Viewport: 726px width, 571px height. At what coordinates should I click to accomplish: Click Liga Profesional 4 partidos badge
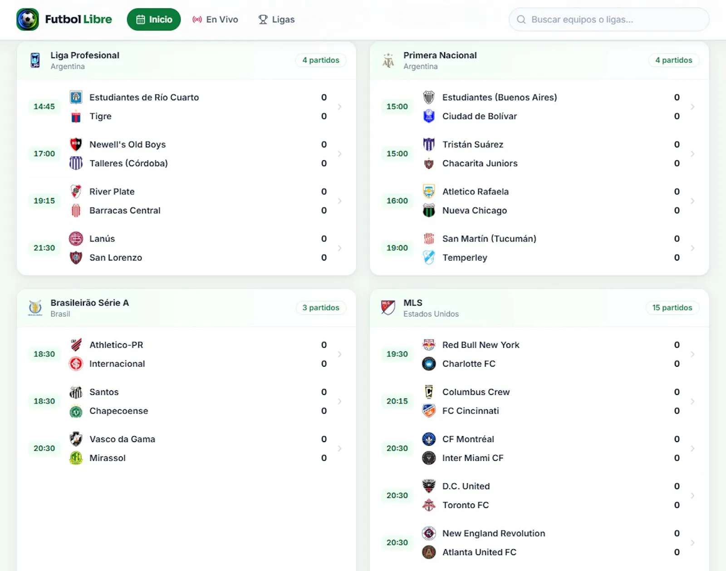[321, 60]
